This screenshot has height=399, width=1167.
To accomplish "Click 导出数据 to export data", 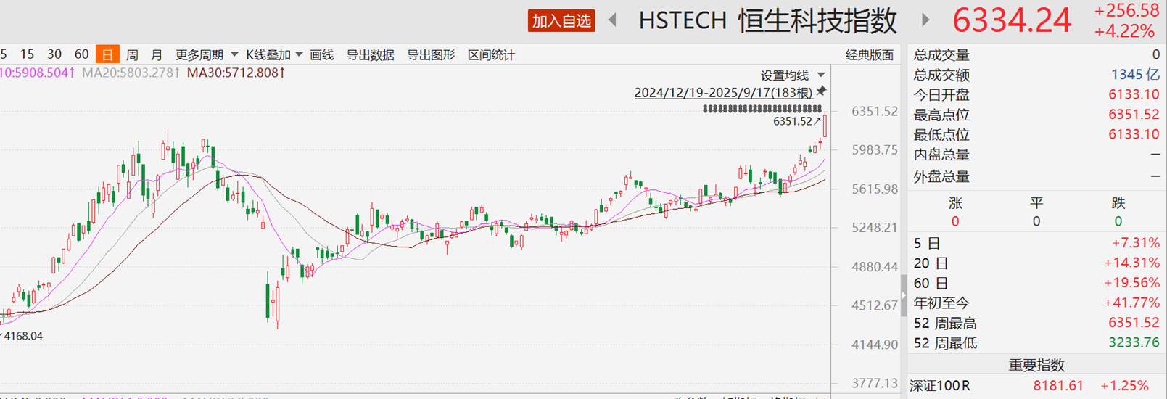I will point(370,55).
